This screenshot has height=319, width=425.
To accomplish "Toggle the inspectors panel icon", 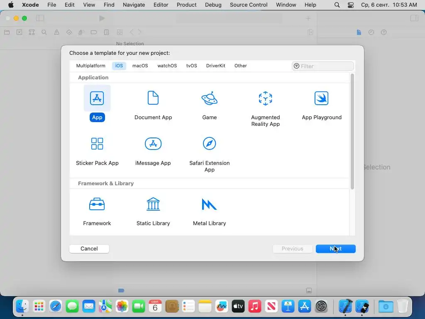I will tap(415, 18).
